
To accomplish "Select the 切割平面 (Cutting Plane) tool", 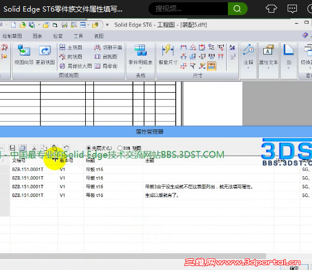I will [108, 48].
